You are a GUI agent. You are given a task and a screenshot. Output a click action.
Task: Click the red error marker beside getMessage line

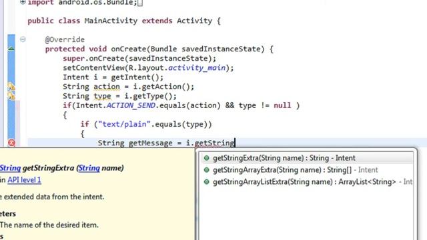point(11,143)
